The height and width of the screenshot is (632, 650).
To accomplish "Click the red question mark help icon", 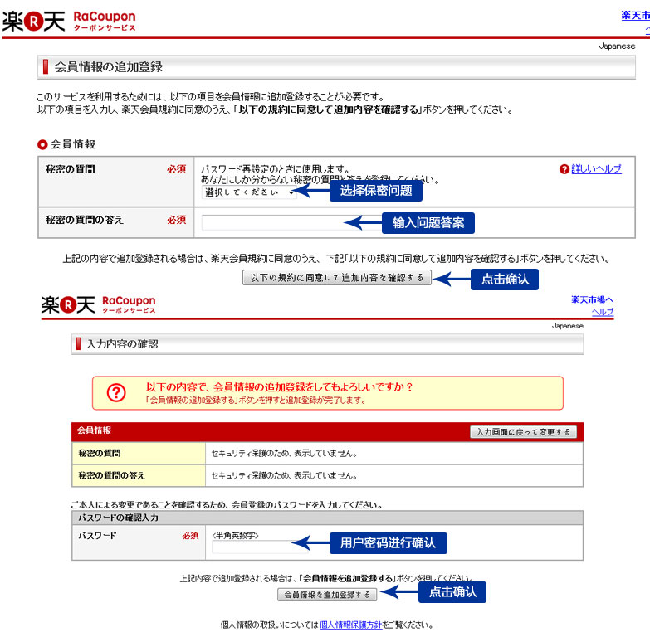I will [x=564, y=169].
